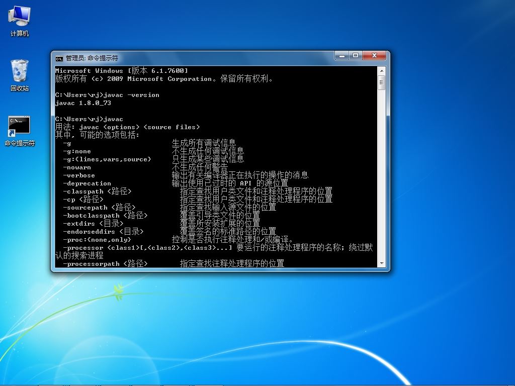Click the scrollbar down arrow in console
Screen dimensions: 515x386
click(382, 263)
